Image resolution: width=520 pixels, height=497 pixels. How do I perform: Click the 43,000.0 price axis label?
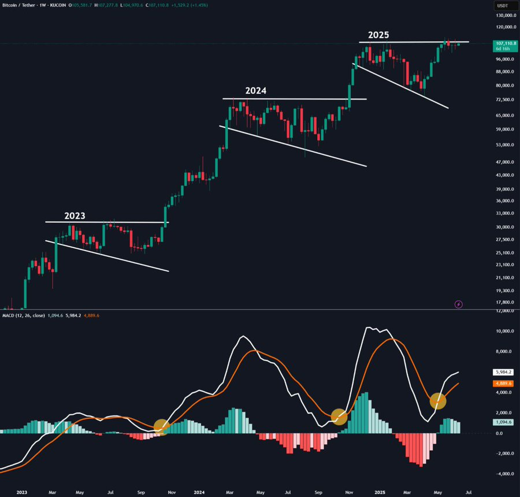[x=505, y=175]
